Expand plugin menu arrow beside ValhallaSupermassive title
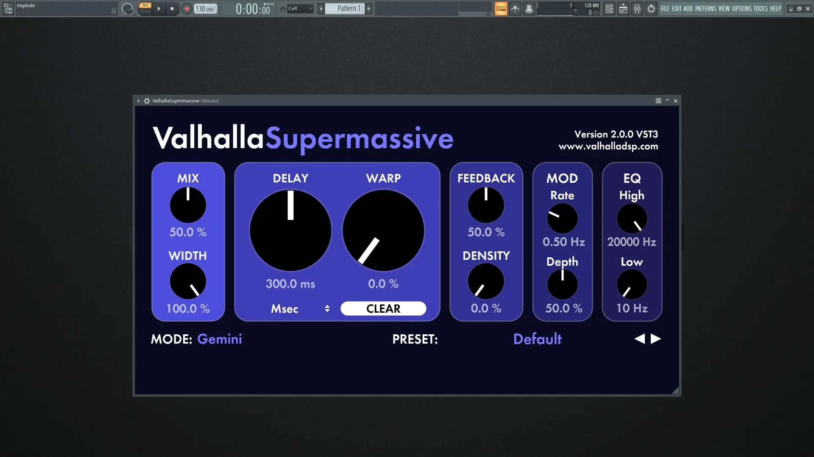814x457 pixels. [139, 101]
